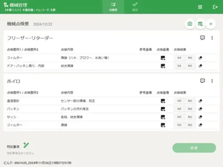Add inspection image for 温湿度計 row
223x167 pixels.
pos(163,101)
